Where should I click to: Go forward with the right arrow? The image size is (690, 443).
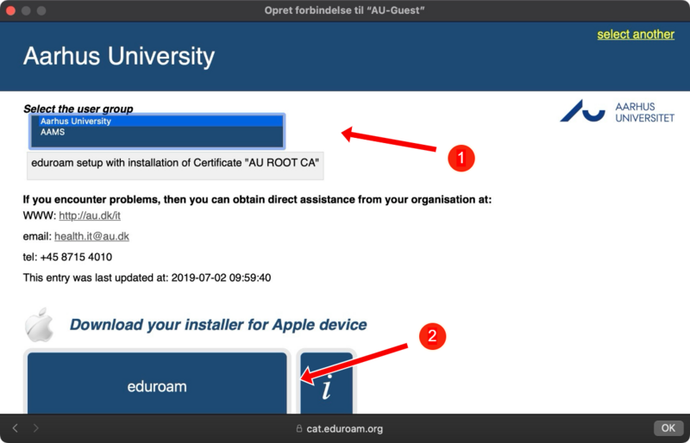coord(35,427)
